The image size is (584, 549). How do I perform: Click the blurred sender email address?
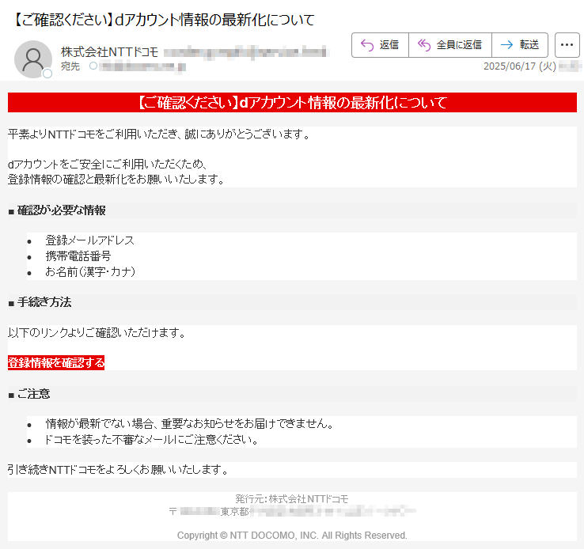pyautogui.click(x=246, y=52)
